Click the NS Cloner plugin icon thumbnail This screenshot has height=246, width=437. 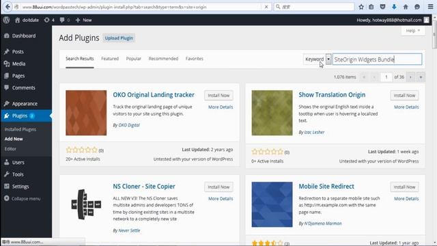tap(86, 204)
